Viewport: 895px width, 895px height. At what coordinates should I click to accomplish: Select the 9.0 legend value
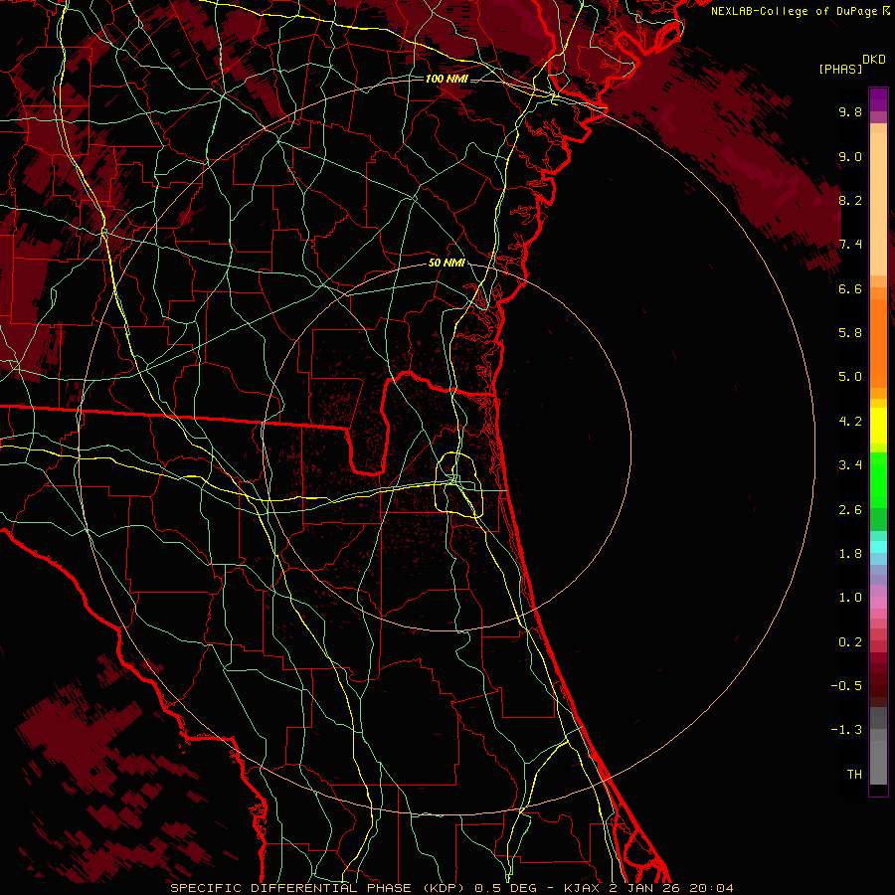coord(850,156)
